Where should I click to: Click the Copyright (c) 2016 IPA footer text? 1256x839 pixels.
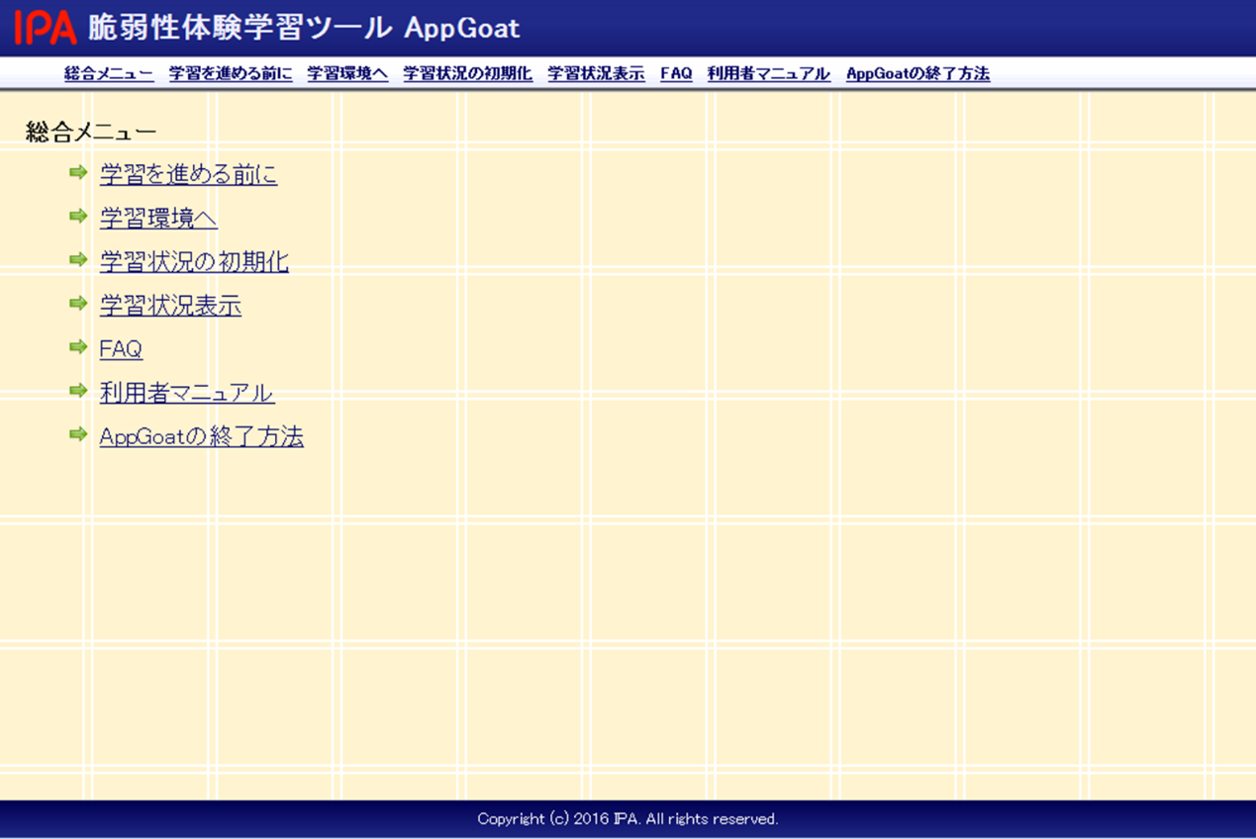pos(628,819)
